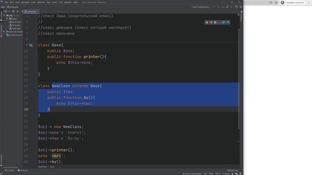Click NewClass in the editor breadcrumb
Screen dimensions: 312x175
click(42, 167)
